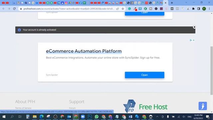Click the eCommerce Automation Platform headline
The height and width of the screenshot is (120, 213).
tap(84, 51)
